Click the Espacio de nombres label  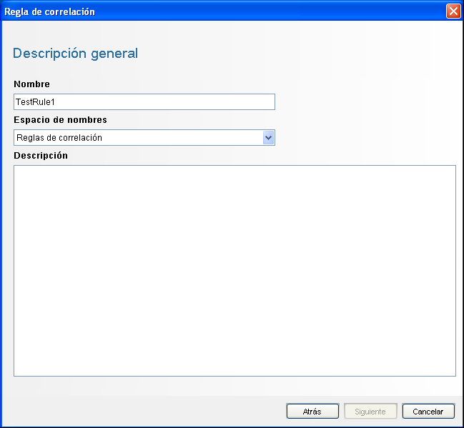coord(60,120)
